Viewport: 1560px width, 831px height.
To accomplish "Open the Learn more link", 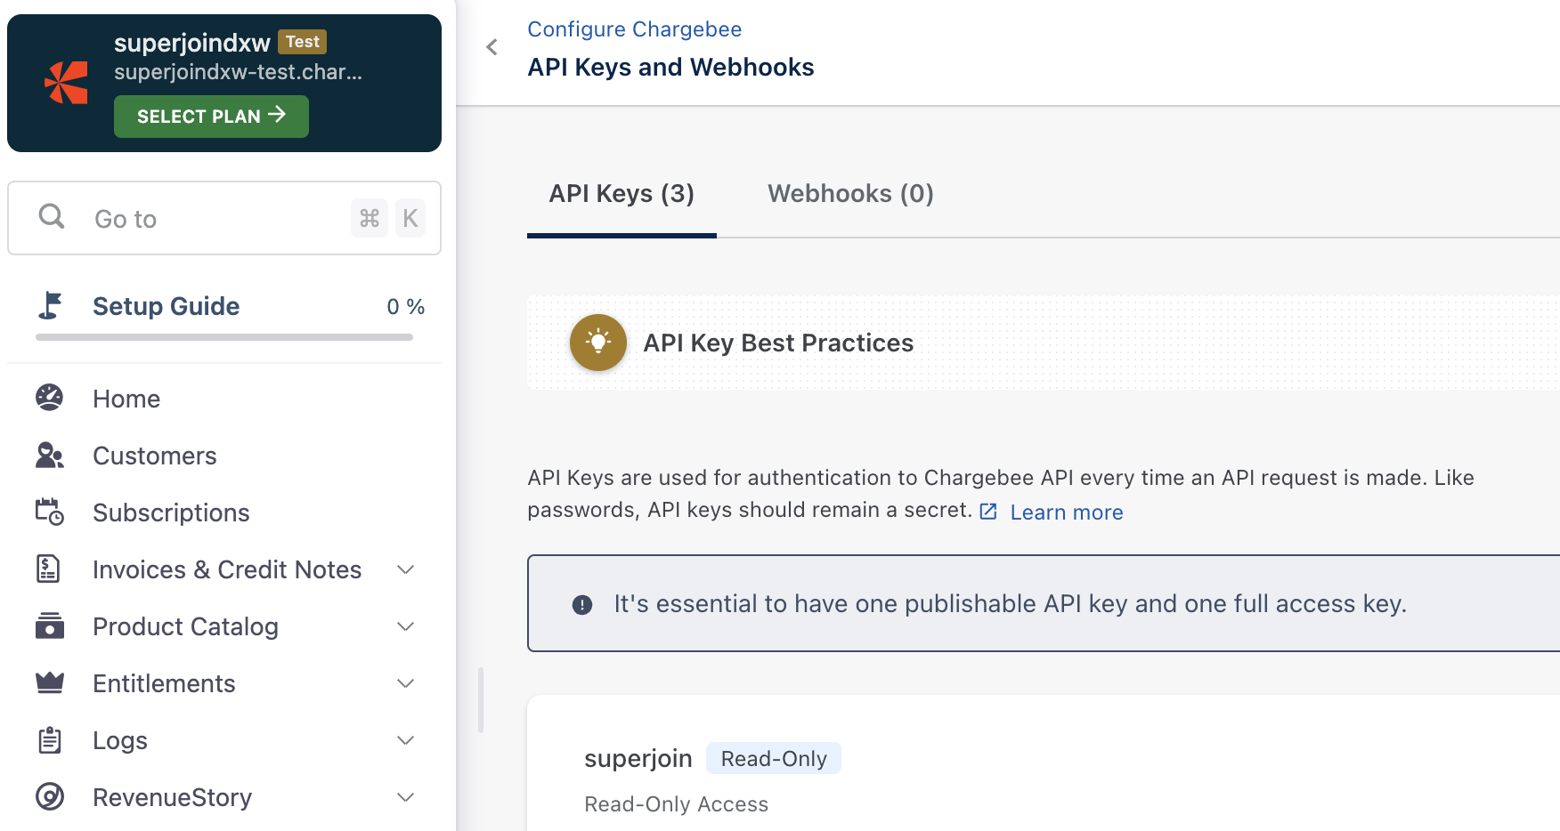I will pyautogui.click(x=1066, y=512).
